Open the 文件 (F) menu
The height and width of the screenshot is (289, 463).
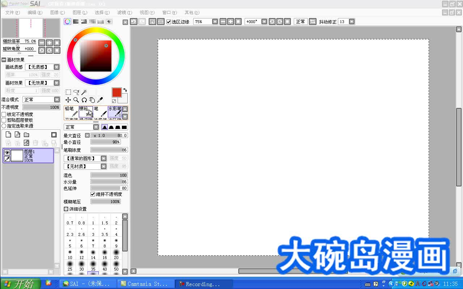[x=13, y=13]
